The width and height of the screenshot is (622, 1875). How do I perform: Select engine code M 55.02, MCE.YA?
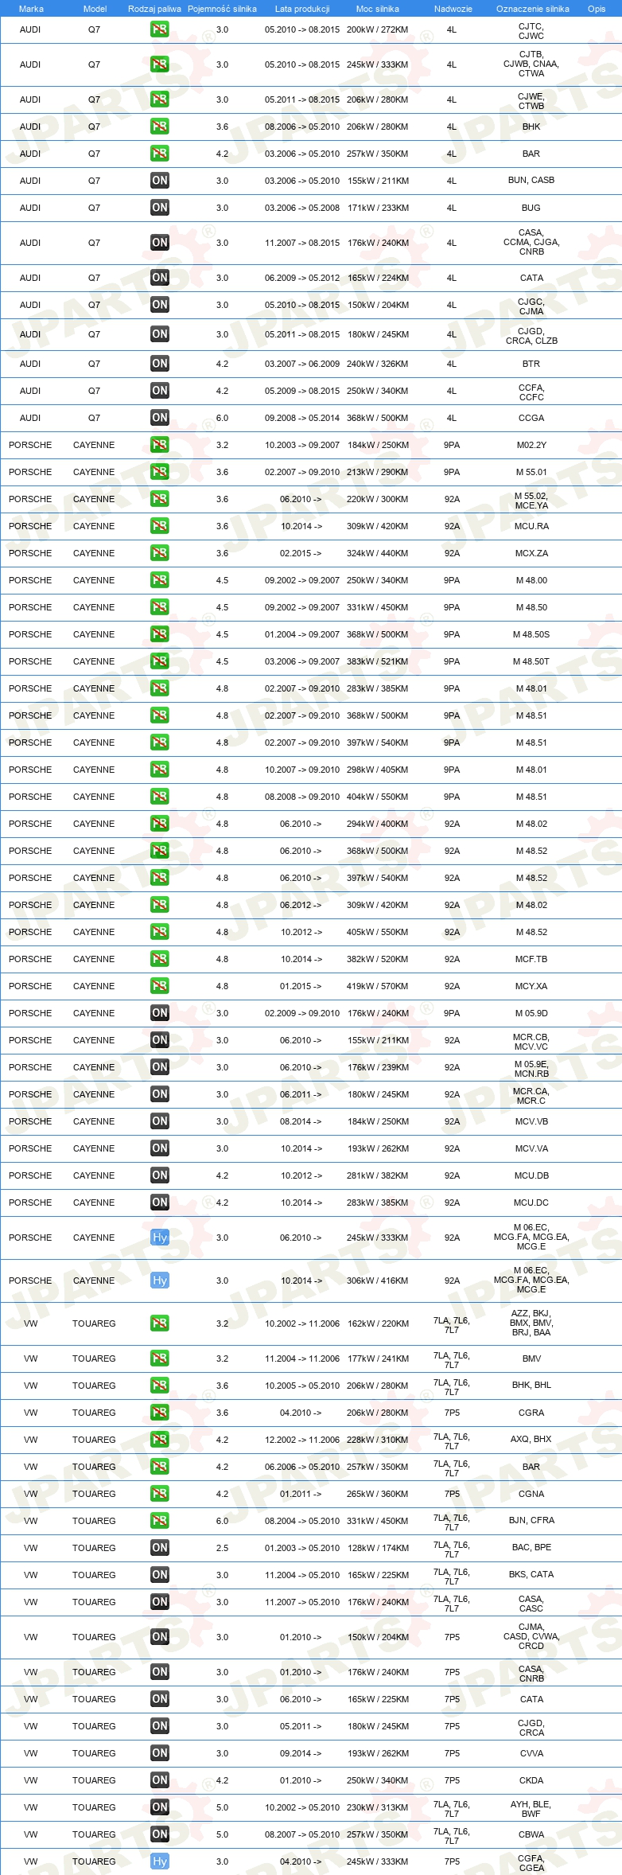point(531,500)
